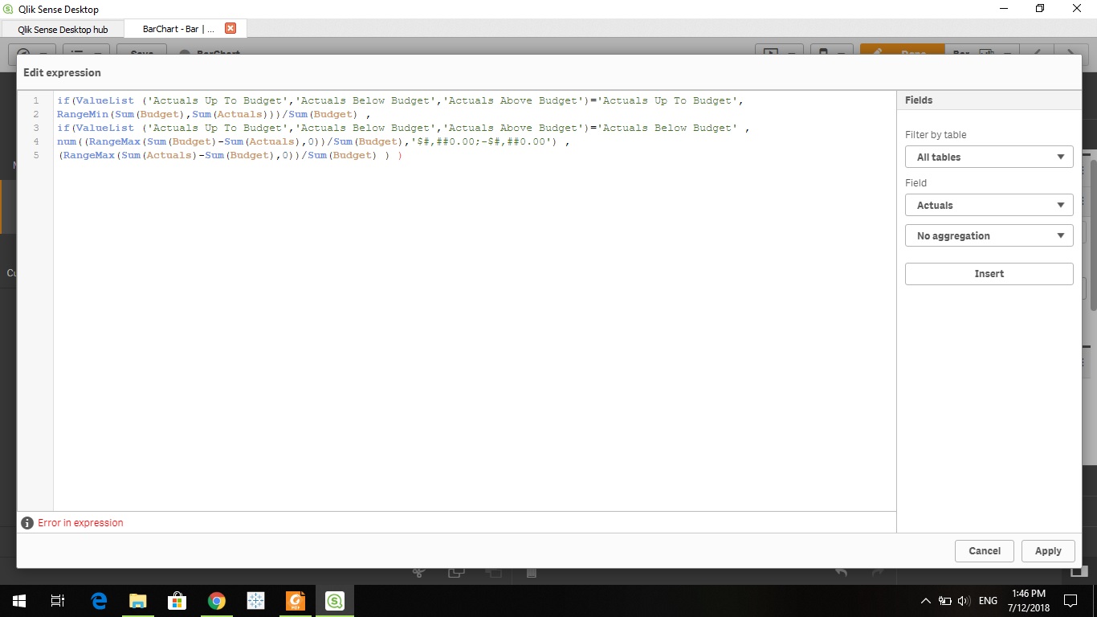The width and height of the screenshot is (1097, 617).
Task: Open the orange PDF app on the taskbar
Action: pos(296,601)
